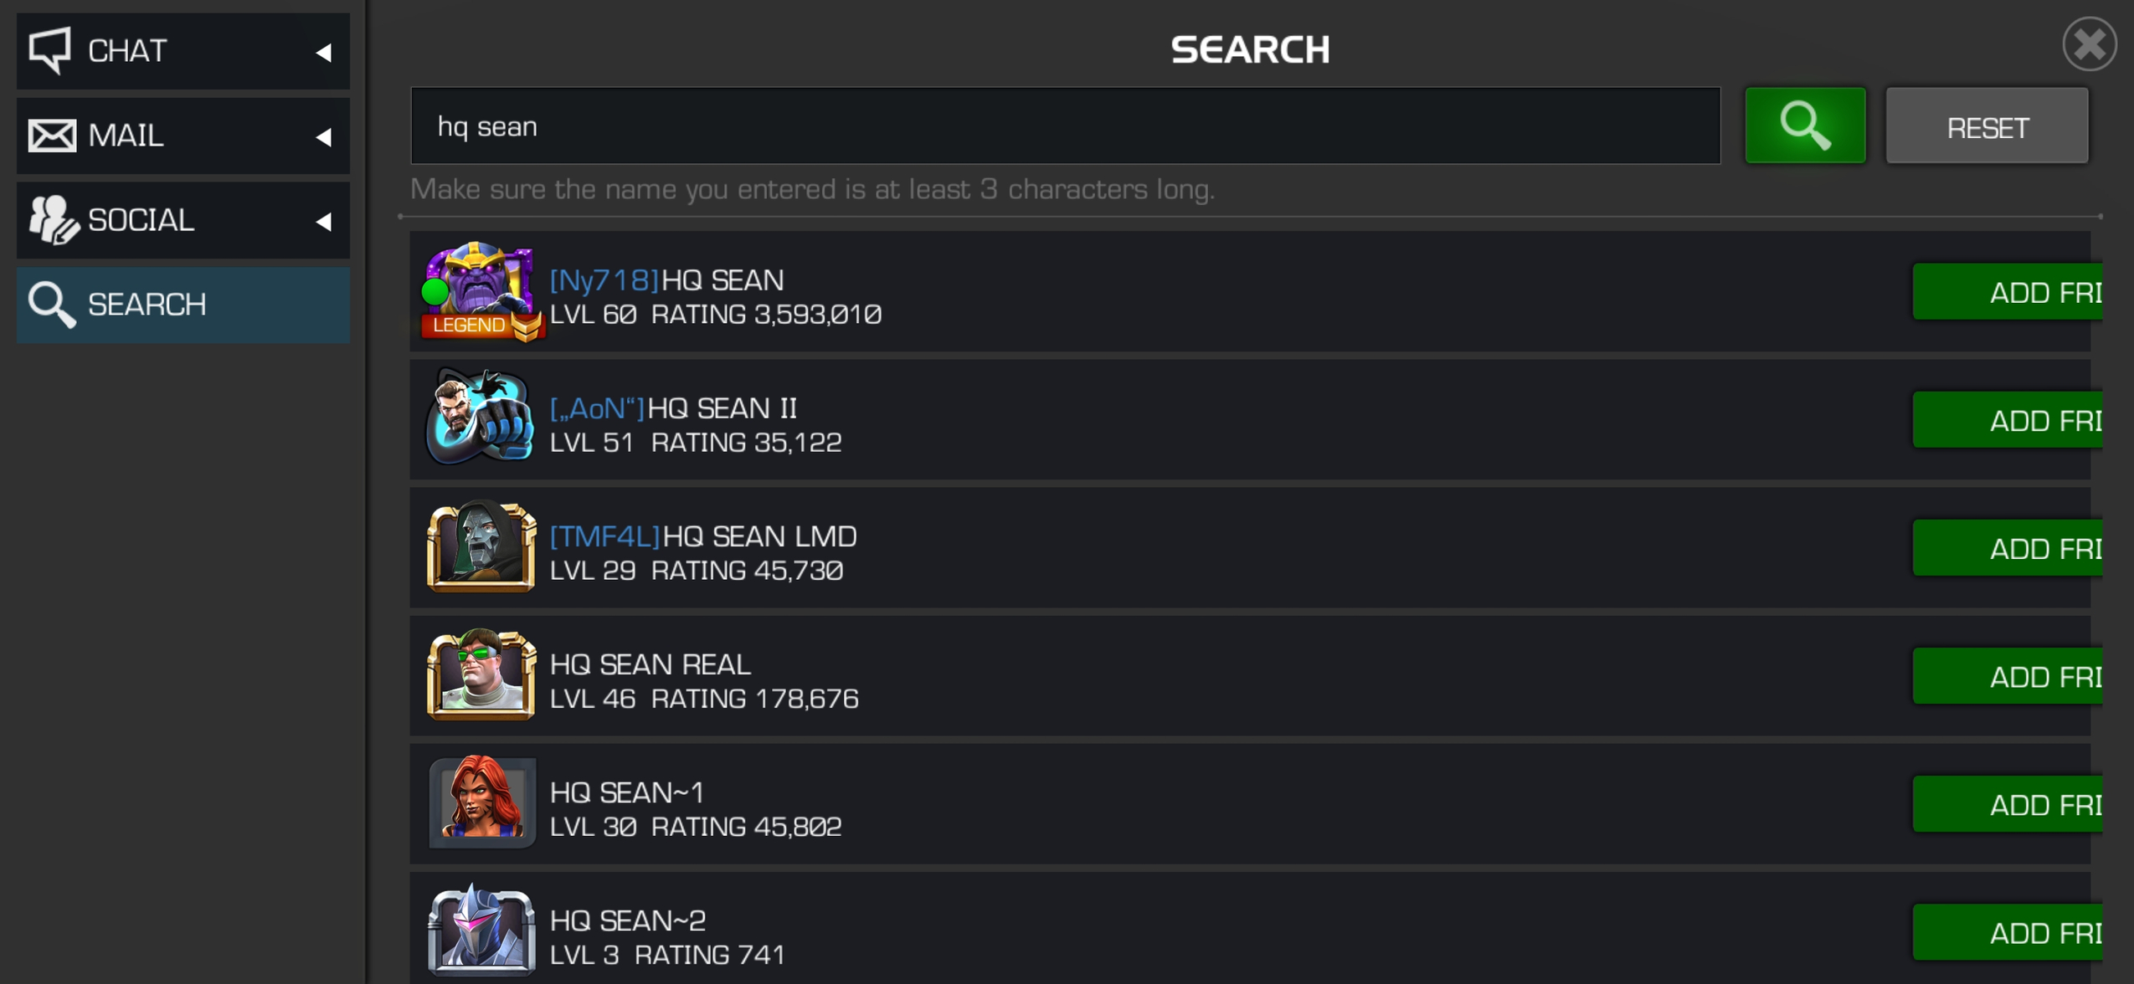Click the Chat speech bubble icon

click(51, 50)
